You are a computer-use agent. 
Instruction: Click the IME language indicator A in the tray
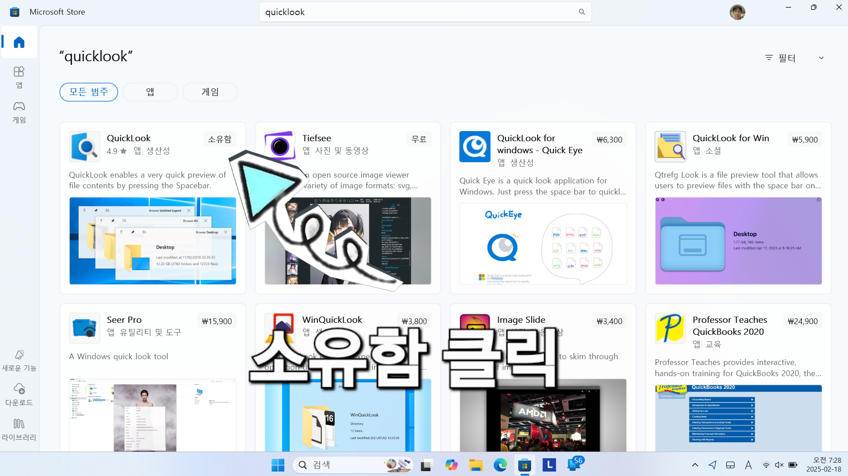[748, 465]
